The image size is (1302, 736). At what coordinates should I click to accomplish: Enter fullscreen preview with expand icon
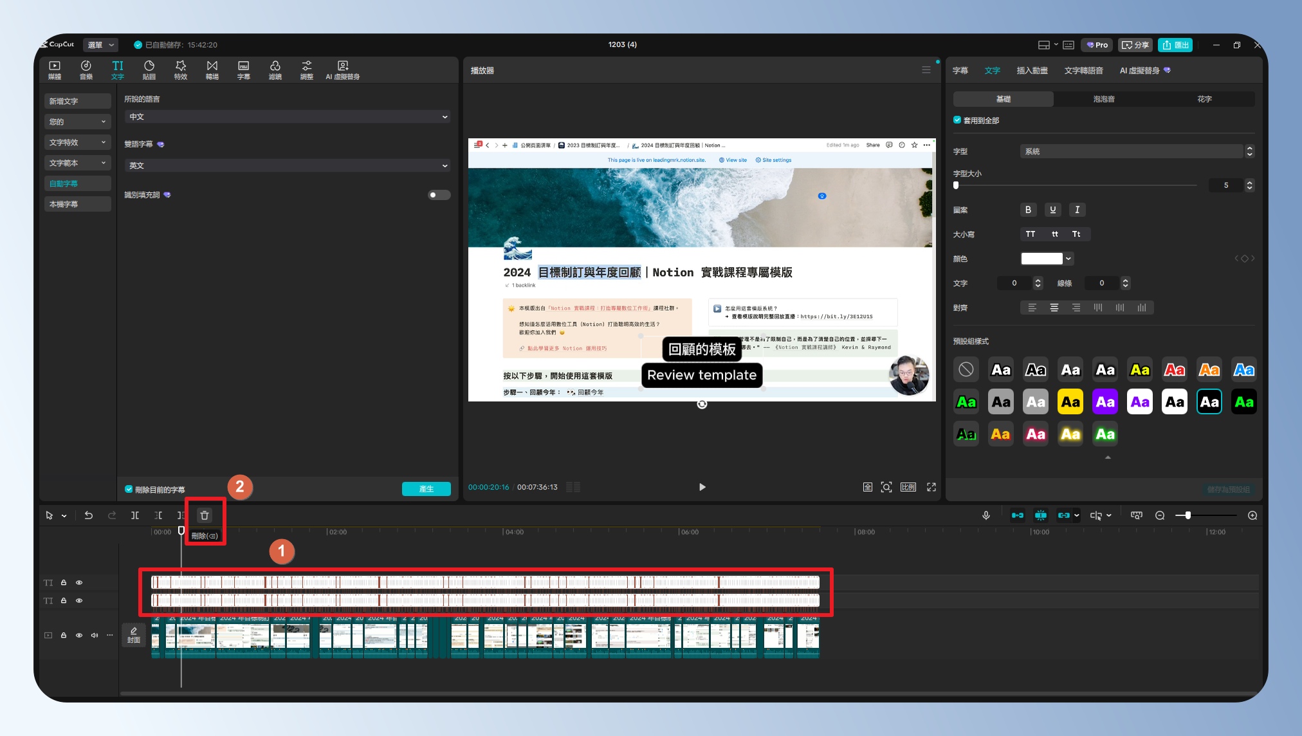[x=931, y=487]
